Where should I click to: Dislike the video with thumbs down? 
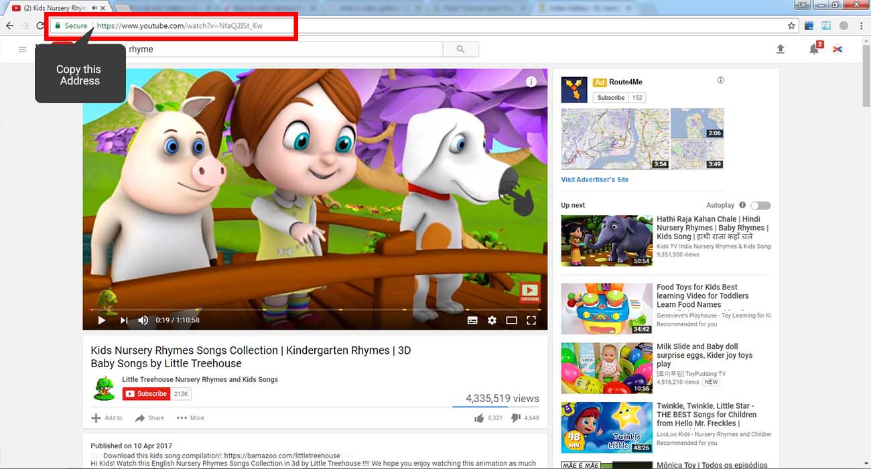point(515,417)
